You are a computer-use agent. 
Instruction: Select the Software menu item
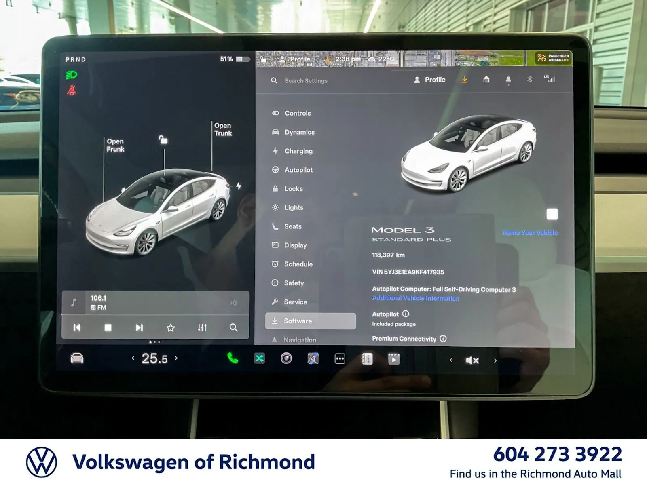311,321
